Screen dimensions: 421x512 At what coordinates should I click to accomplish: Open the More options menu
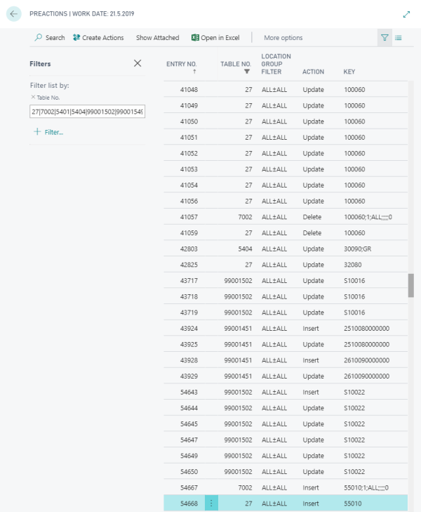tap(283, 38)
